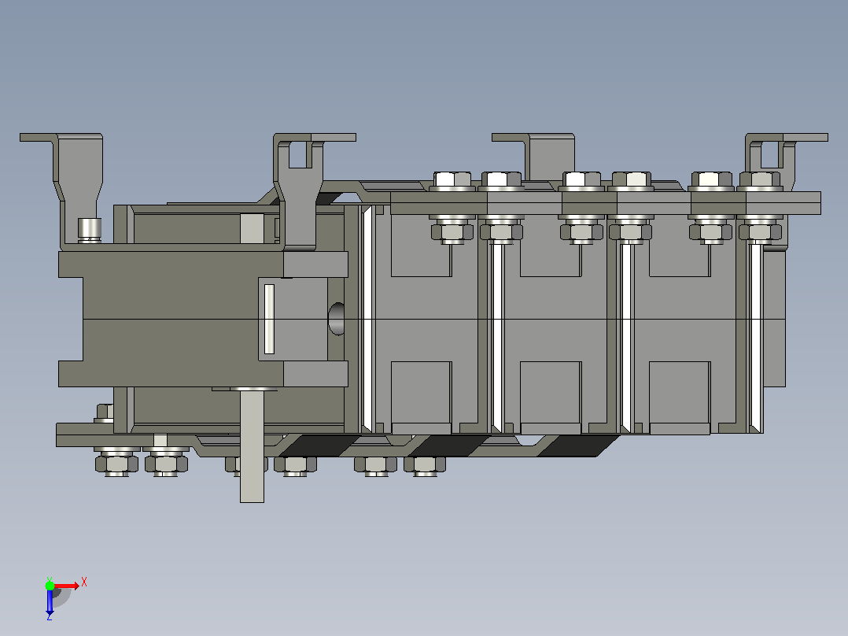Click the red X axis arrow of the triad
Image resolution: width=848 pixels, height=636 pixels.
click(x=67, y=586)
